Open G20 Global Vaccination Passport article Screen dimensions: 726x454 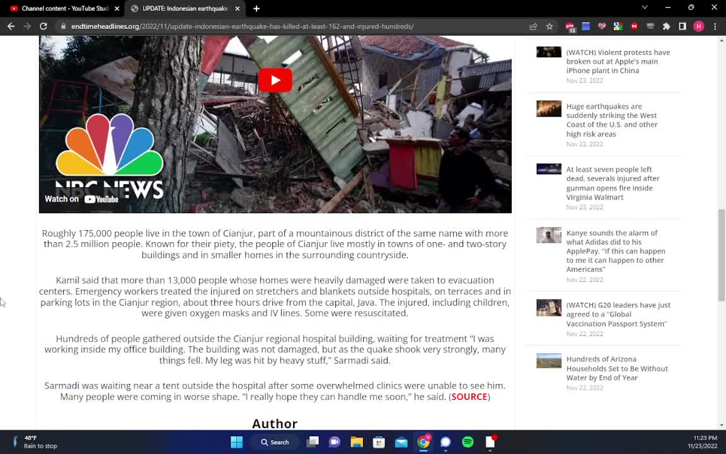[618, 314]
